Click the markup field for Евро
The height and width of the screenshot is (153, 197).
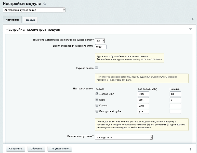[175, 100]
